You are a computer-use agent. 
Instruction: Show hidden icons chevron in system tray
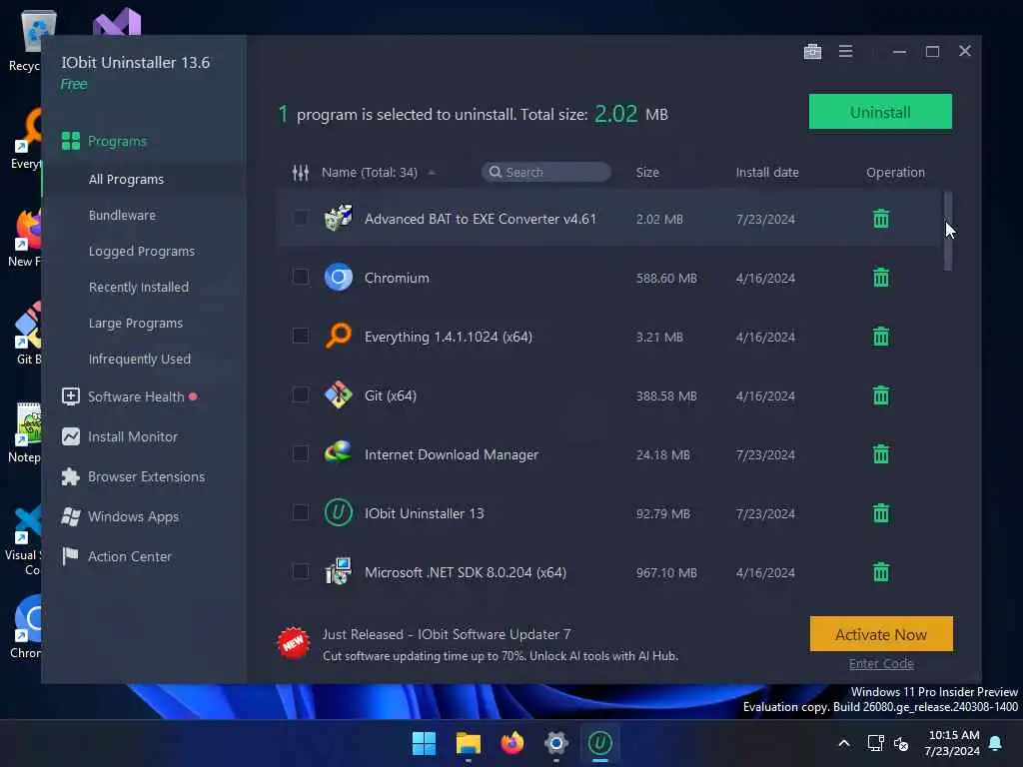click(843, 743)
